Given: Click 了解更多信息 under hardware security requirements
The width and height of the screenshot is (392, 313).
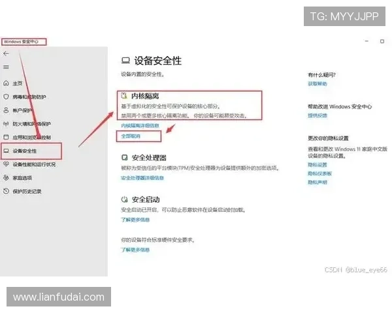Looking at the screenshot, I should coord(135,250).
